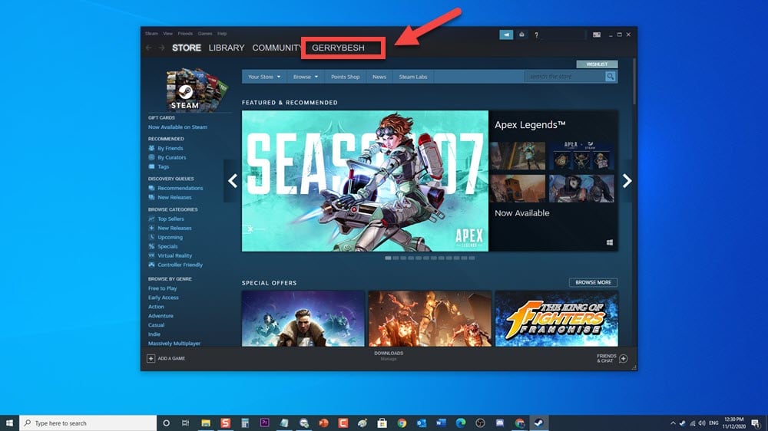Open the Points Shop tab
Image resolution: width=768 pixels, height=431 pixels.
click(346, 77)
